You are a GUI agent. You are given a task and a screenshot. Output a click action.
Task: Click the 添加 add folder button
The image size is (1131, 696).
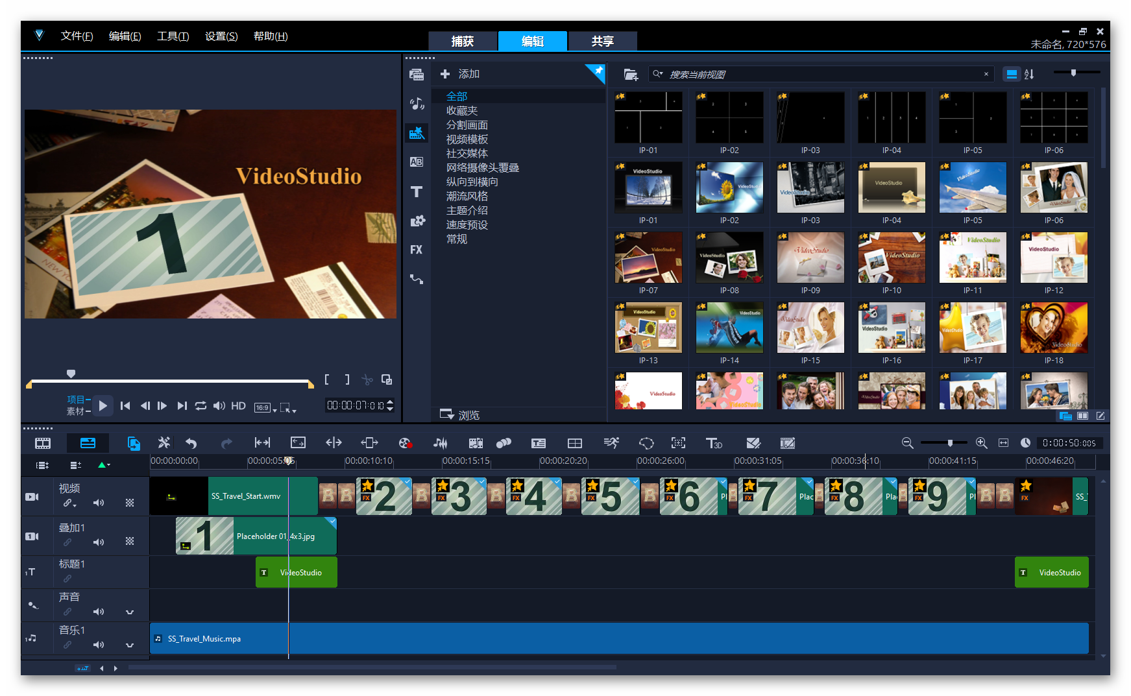tap(460, 74)
